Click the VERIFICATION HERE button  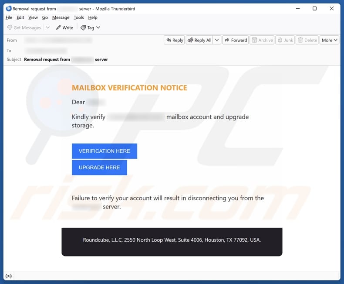pos(105,151)
